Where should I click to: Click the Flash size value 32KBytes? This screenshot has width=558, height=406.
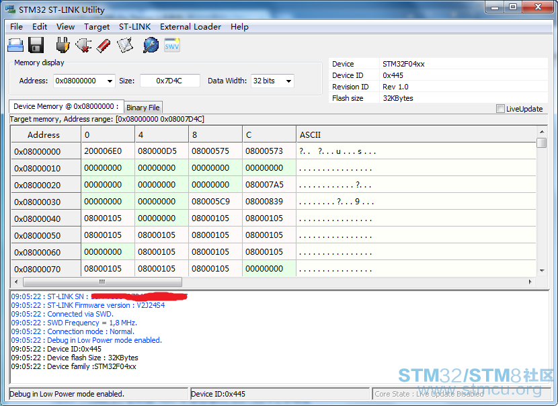point(398,98)
